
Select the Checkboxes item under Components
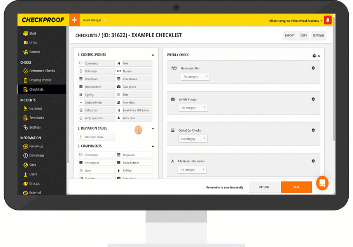[x=96, y=163]
